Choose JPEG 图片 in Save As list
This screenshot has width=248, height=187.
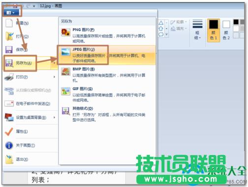click(107, 55)
